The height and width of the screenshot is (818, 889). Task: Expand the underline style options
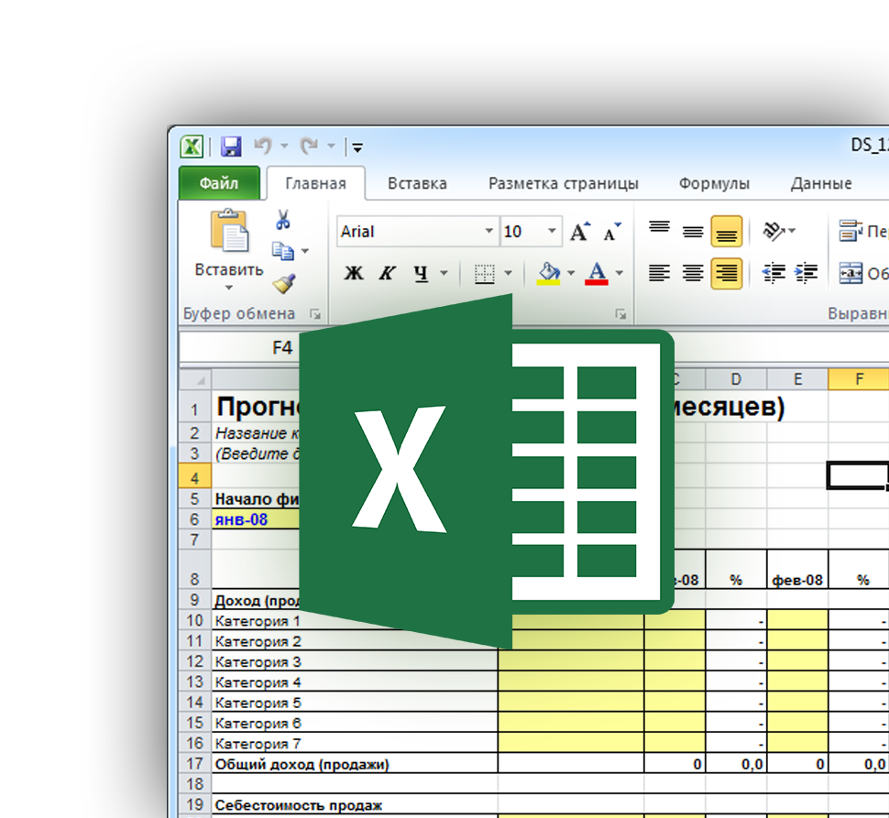pos(444,274)
